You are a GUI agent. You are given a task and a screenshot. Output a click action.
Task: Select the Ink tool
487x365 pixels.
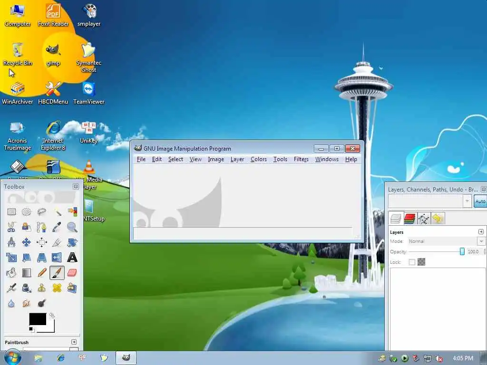coord(27,288)
